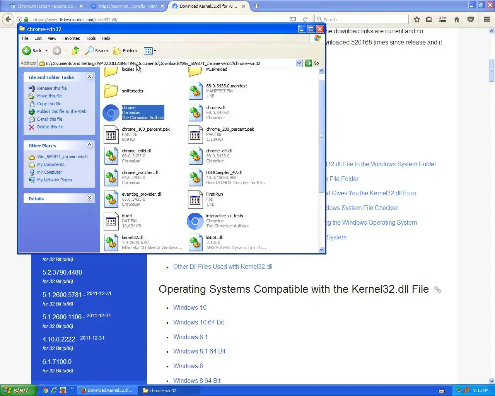Click Firefox back arrow button
This screenshot has height=396, width=495.
point(9,19)
